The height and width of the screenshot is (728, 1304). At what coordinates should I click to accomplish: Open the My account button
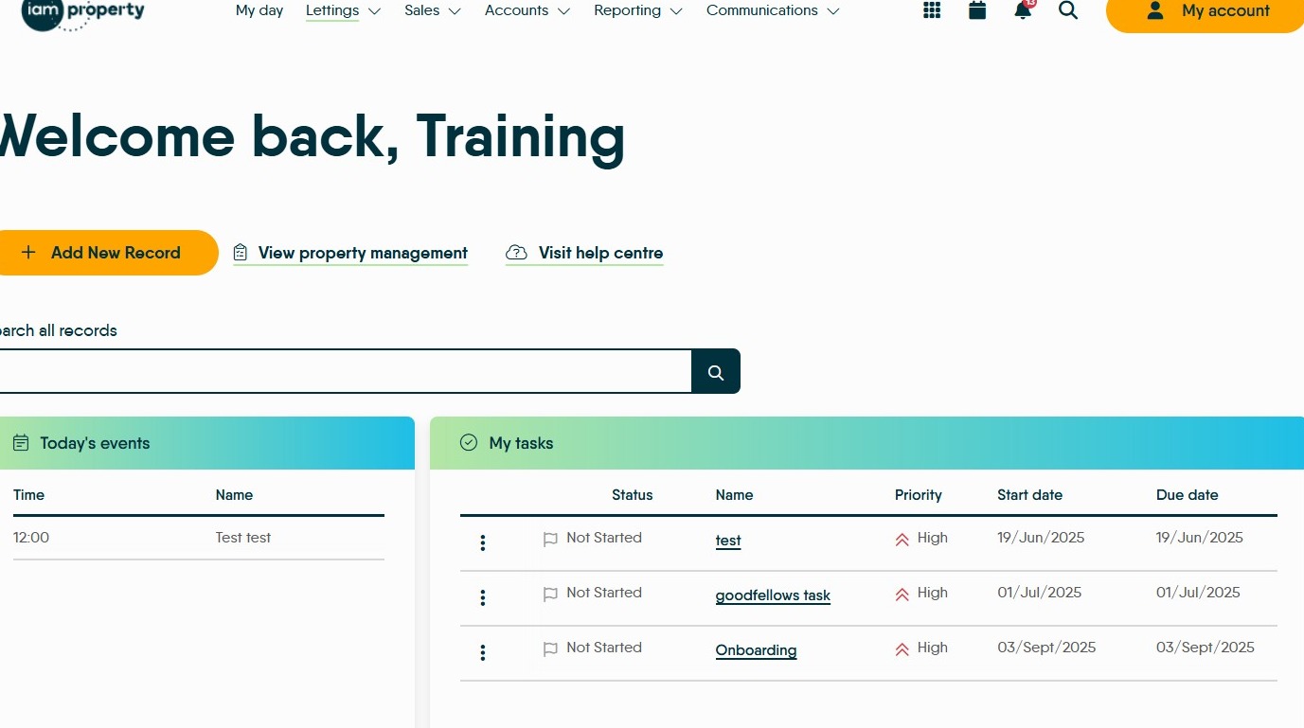coord(1206,11)
